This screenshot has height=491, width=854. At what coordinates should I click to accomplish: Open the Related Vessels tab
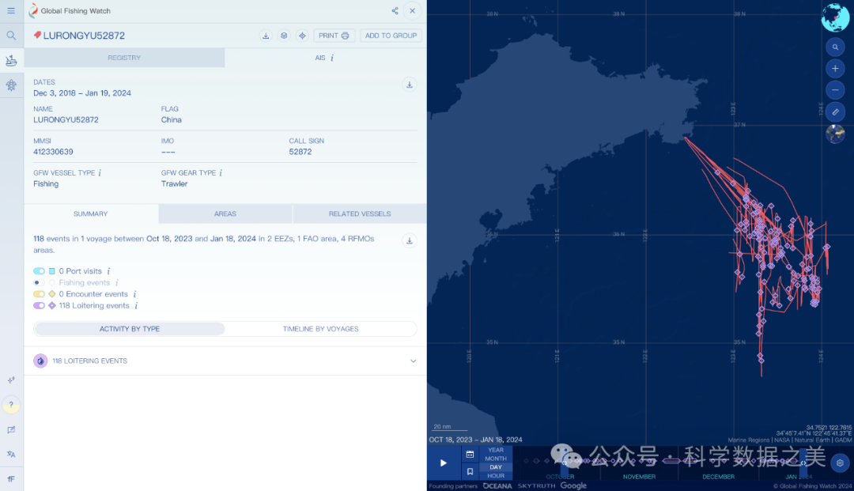(x=360, y=214)
